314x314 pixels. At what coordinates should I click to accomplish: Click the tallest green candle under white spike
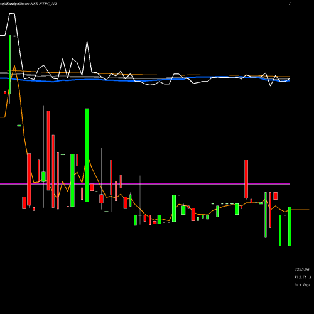(x=87, y=155)
